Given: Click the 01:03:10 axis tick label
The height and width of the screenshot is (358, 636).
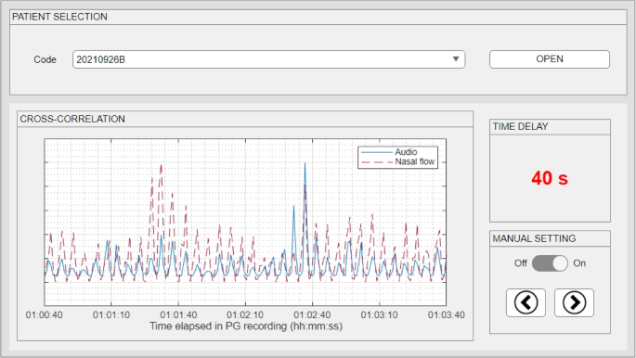Looking at the screenshot, I should pos(379,315).
